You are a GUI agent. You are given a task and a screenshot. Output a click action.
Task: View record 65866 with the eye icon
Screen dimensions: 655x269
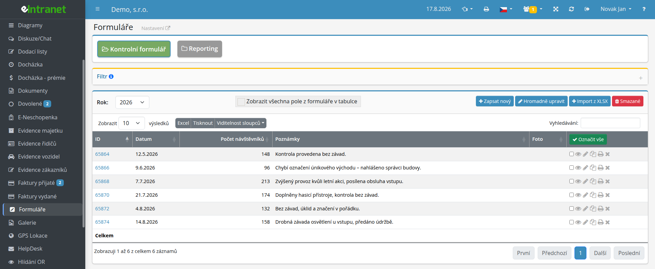(x=578, y=168)
